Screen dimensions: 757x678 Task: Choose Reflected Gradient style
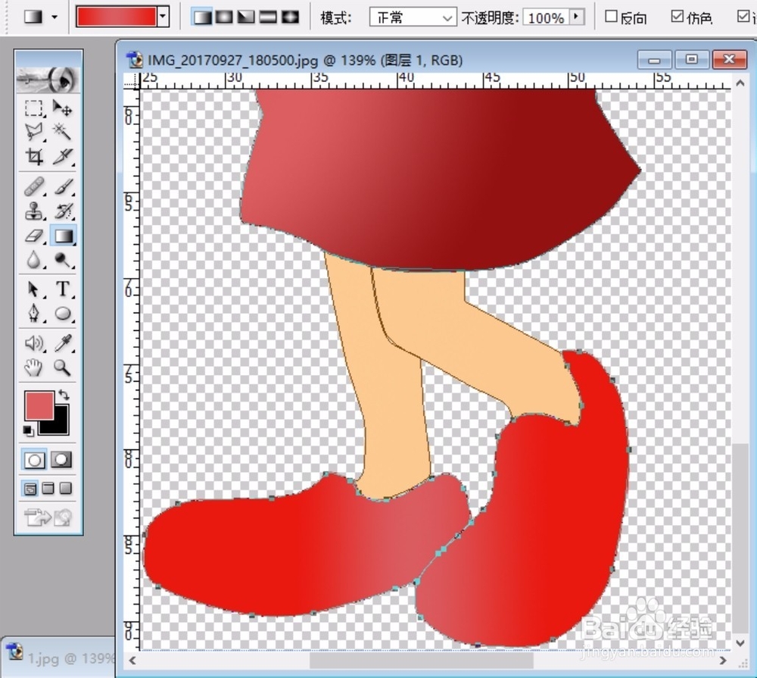(x=269, y=17)
